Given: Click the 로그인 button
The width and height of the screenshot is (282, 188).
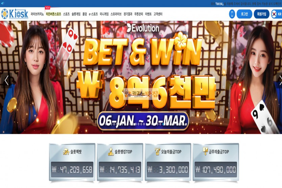Looking at the screenshot, I should 244,14.
